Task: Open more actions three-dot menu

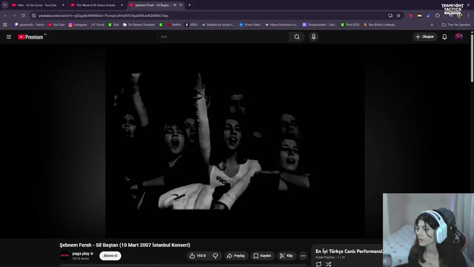Action: click(303, 256)
